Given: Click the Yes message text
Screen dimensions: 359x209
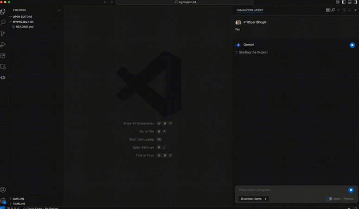Looking at the screenshot, I should point(237,29).
